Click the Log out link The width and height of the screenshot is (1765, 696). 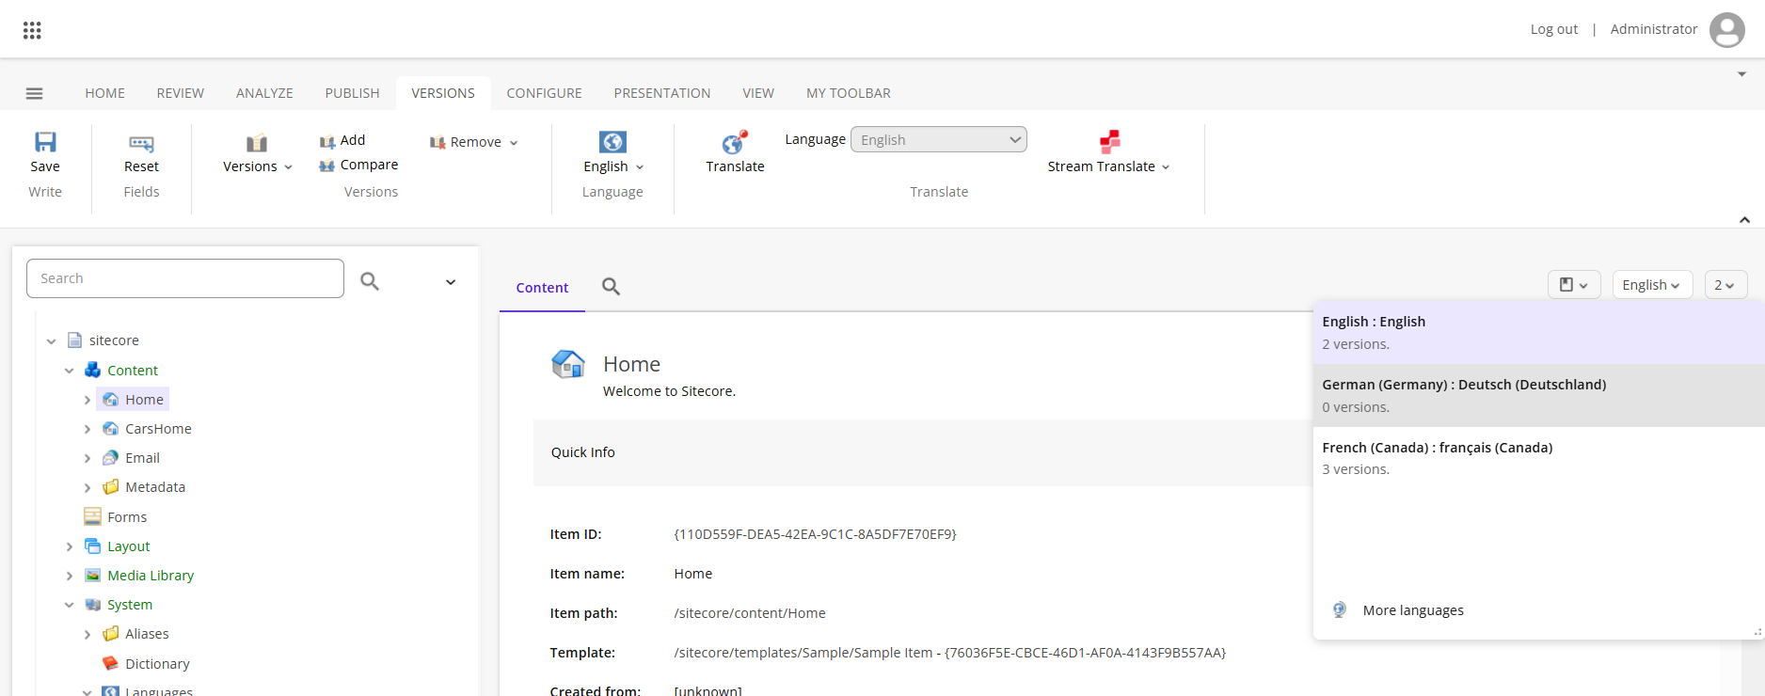pos(1553,29)
